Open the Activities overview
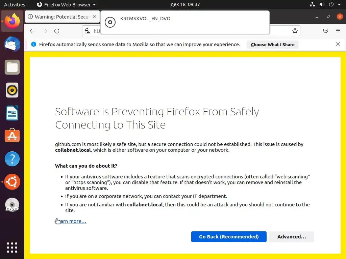 point(15,5)
